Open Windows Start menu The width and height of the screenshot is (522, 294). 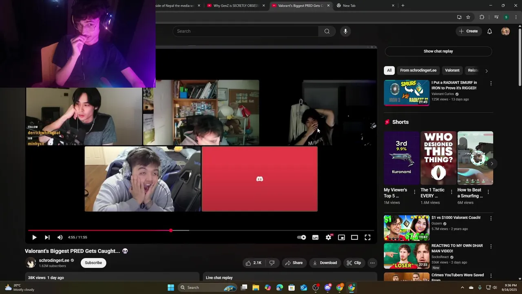click(x=171, y=287)
